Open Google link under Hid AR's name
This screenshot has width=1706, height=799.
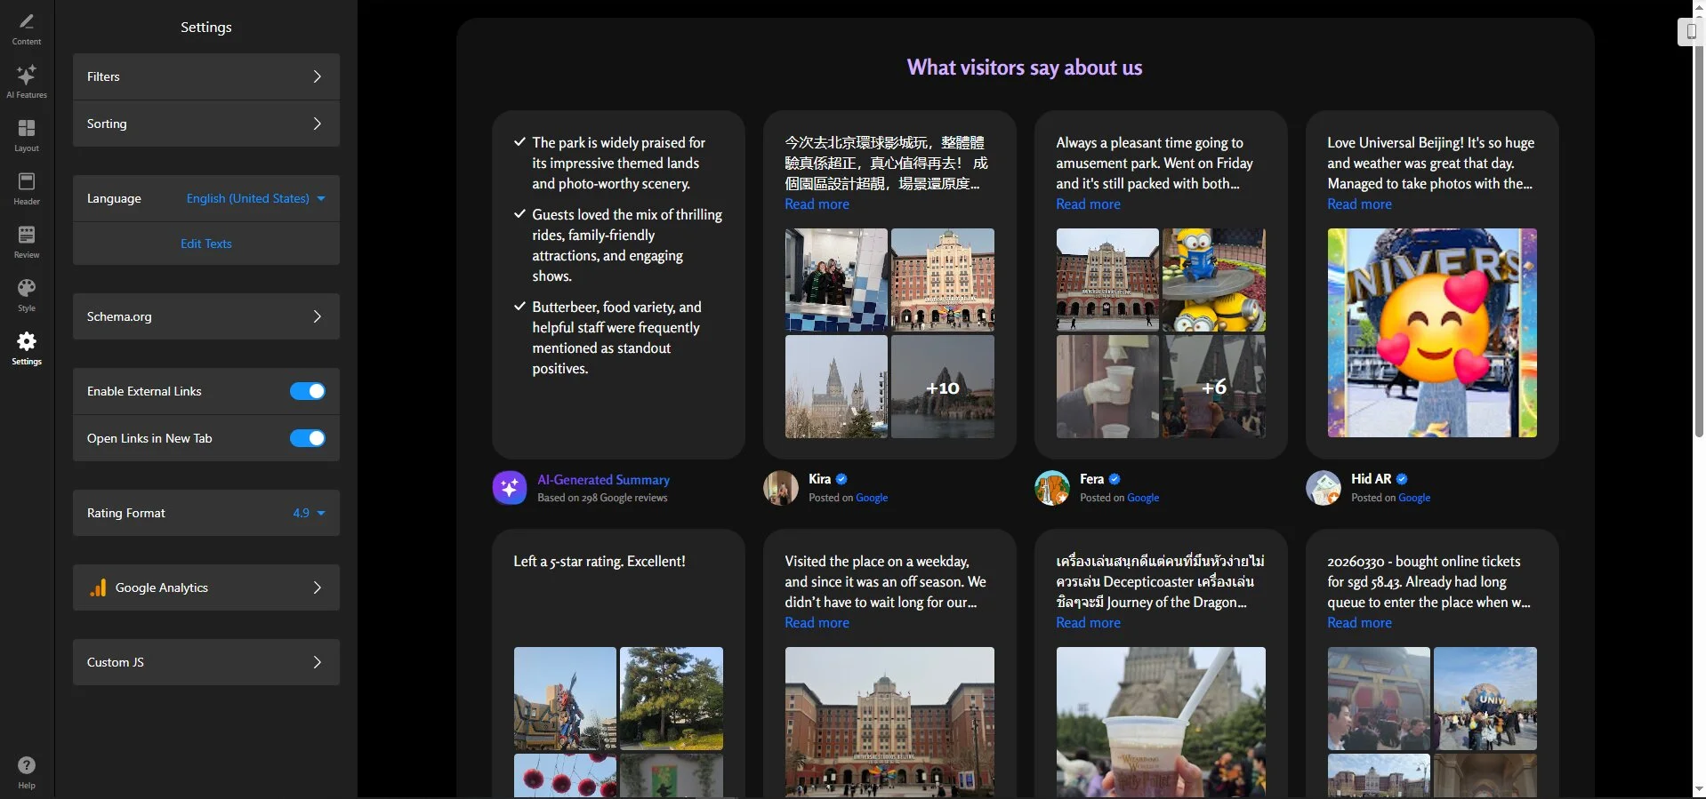pos(1414,498)
